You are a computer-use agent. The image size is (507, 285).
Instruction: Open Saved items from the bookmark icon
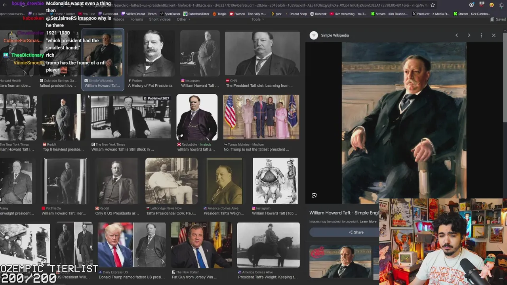498,19
